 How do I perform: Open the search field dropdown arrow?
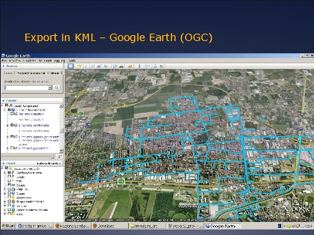(50, 88)
